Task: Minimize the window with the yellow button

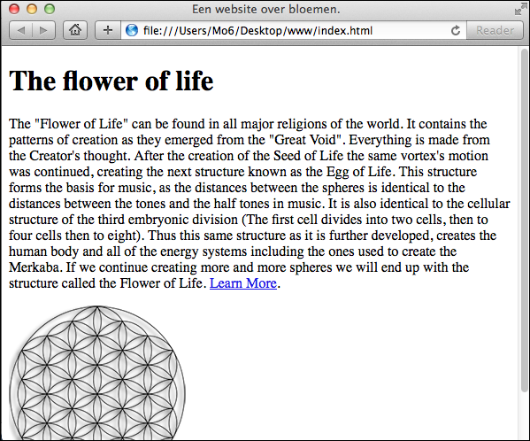Action: 32,9
